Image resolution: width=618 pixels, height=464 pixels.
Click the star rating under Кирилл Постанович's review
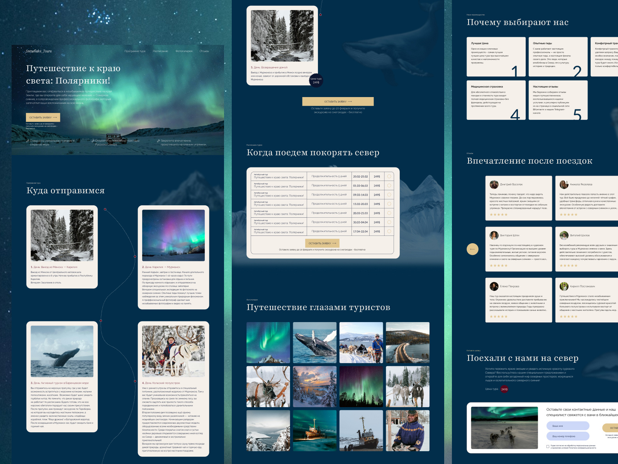coord(569,316)
